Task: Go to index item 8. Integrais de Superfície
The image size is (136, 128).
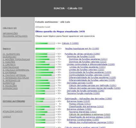Action: point(12,82)
